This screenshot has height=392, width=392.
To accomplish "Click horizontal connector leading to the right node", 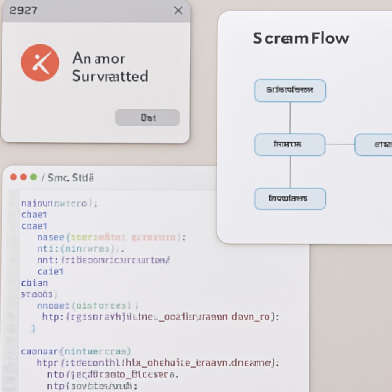I will pyautogui.click(x=340, y=144).
